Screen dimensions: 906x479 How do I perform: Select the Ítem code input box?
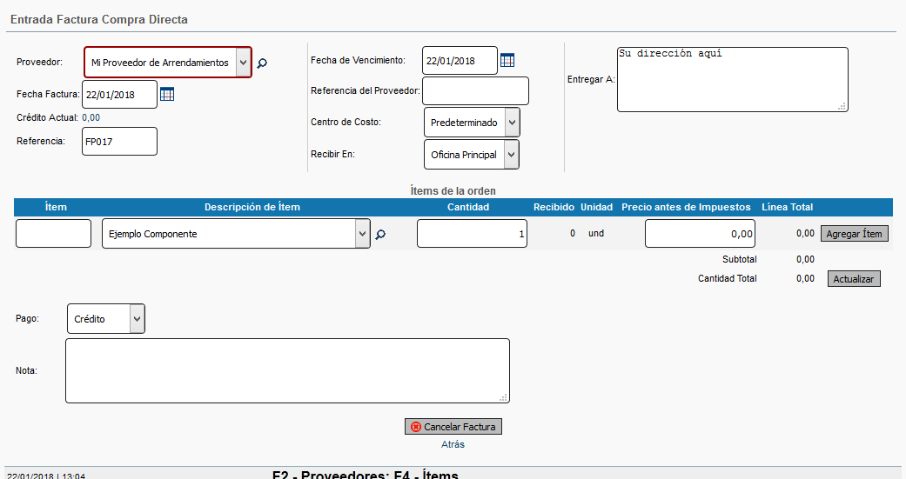pyautogui.click(x=53, y=234)
